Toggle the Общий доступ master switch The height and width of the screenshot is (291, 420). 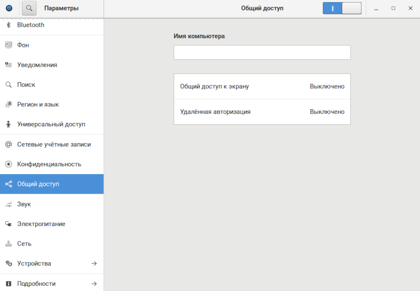click(342, 8)
